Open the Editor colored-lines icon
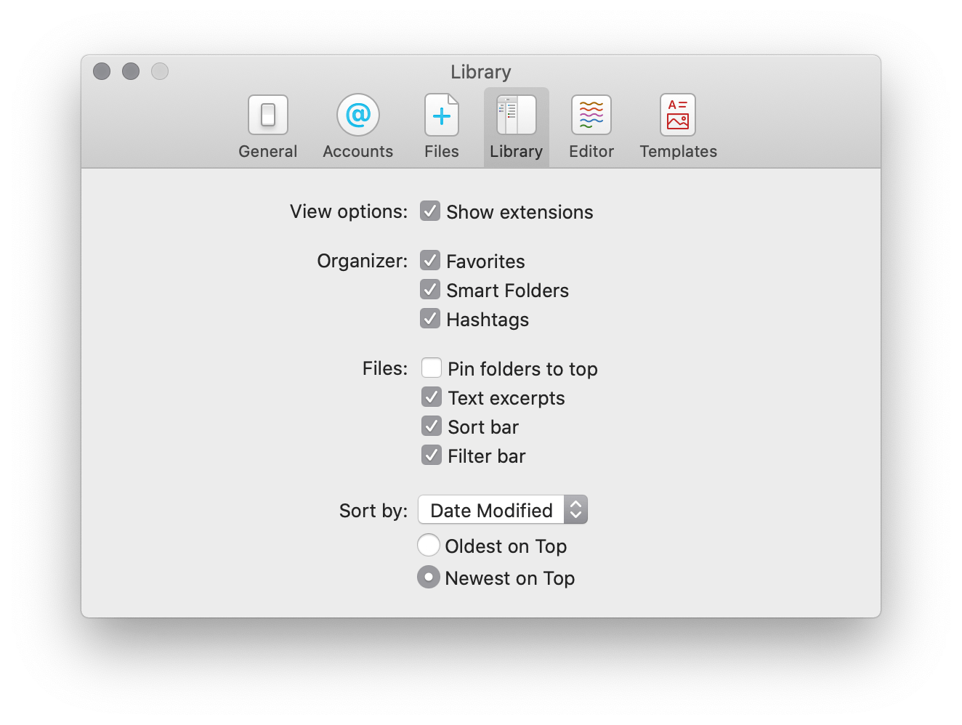Screen dimensions: 962x725 pyautogui.click(x=591, y=115)
